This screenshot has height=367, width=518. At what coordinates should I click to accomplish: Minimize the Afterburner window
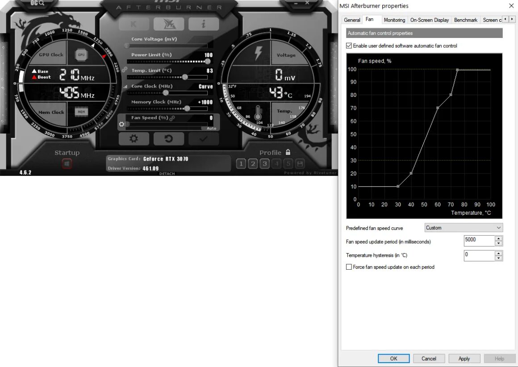coord(296,3)
